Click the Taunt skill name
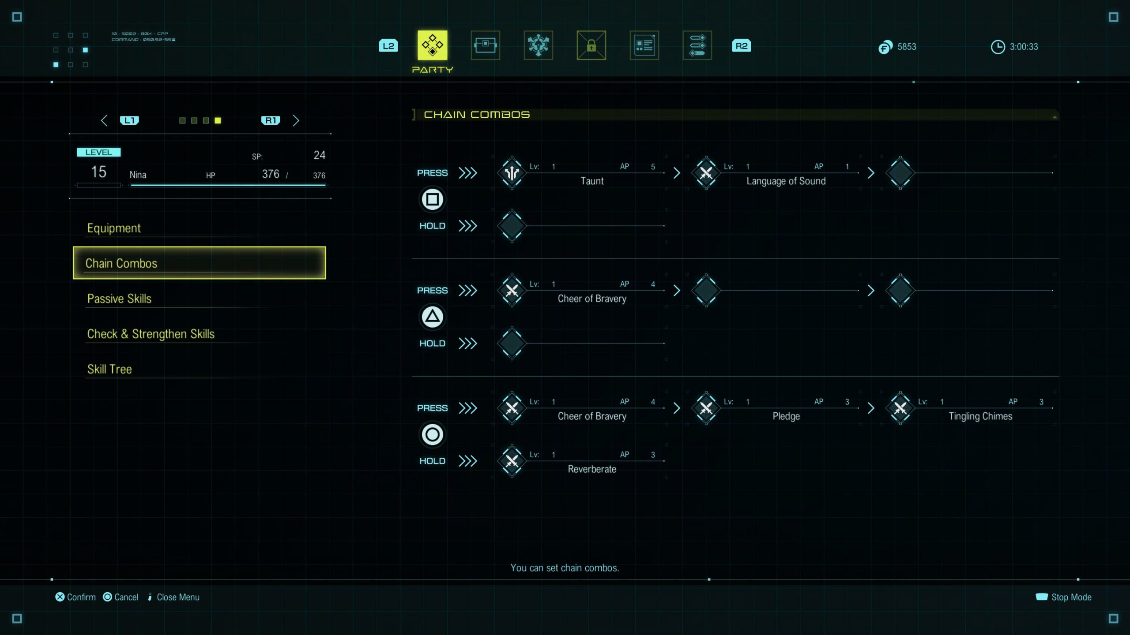This screenshot has width=1130, height=635. [592, 181]
